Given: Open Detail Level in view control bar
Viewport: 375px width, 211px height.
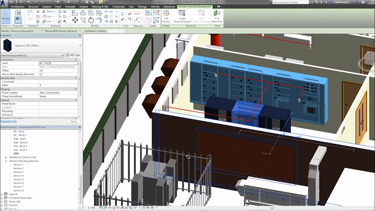Looking at the screenshot, I should pyautogui.click(x=101, y=208).
